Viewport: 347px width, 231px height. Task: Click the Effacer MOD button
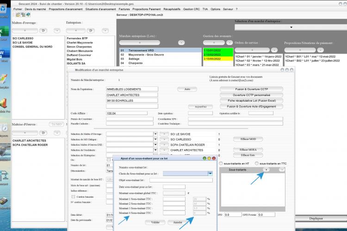click(x=248, y=139)
